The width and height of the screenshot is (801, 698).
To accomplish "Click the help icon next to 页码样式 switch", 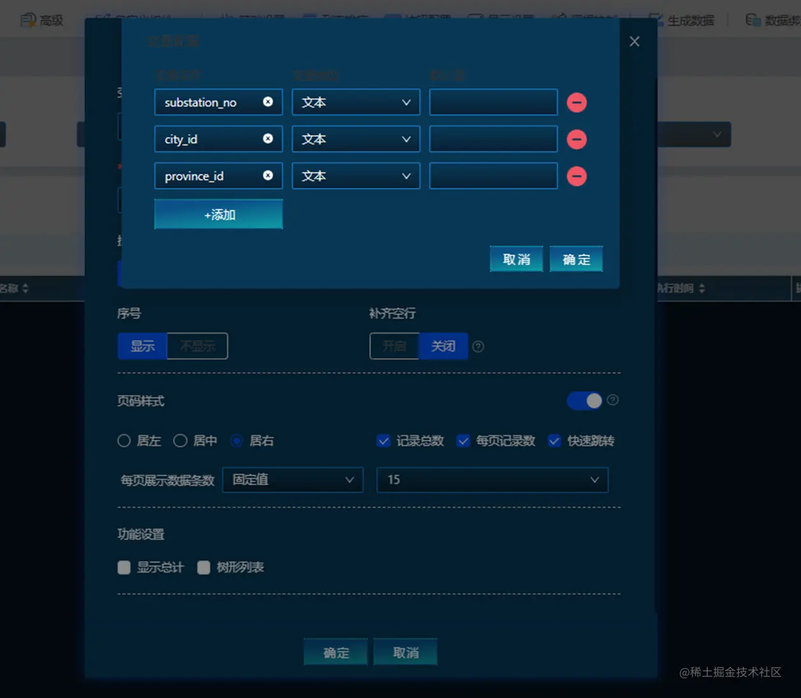I will (613, 400).
